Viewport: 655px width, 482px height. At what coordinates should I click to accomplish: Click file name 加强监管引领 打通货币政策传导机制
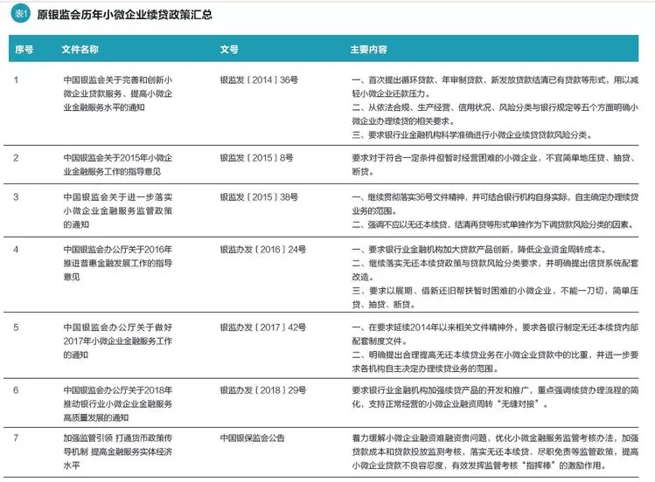118,452
